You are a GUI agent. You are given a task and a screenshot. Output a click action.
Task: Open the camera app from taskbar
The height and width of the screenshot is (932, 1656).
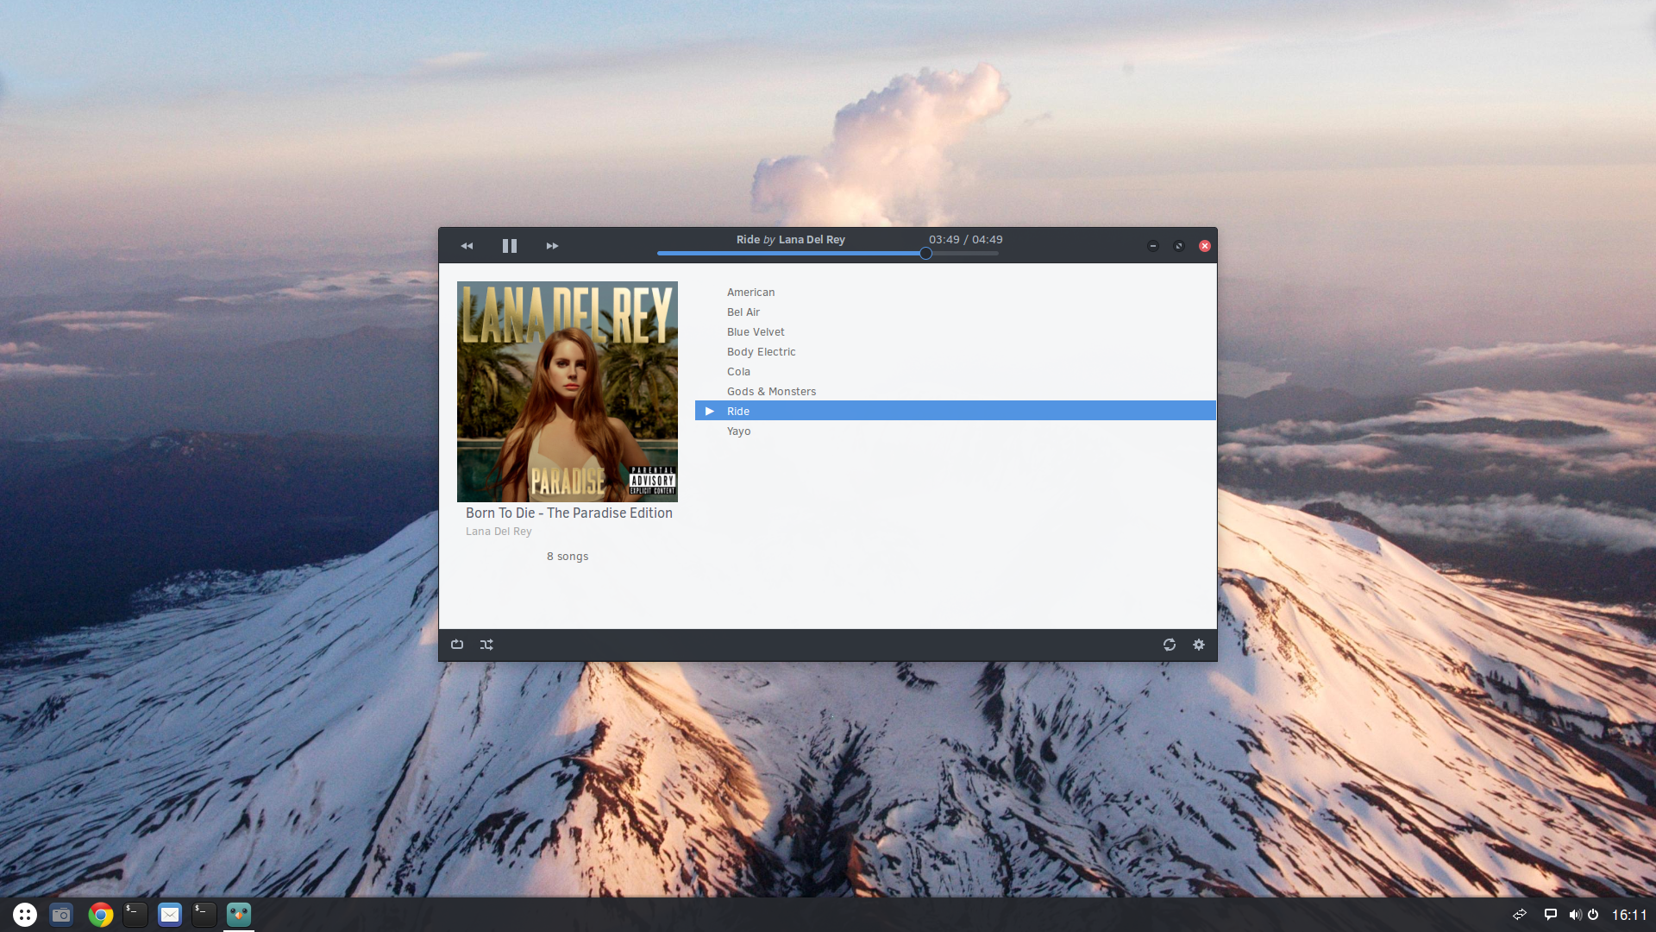point(61,915)
